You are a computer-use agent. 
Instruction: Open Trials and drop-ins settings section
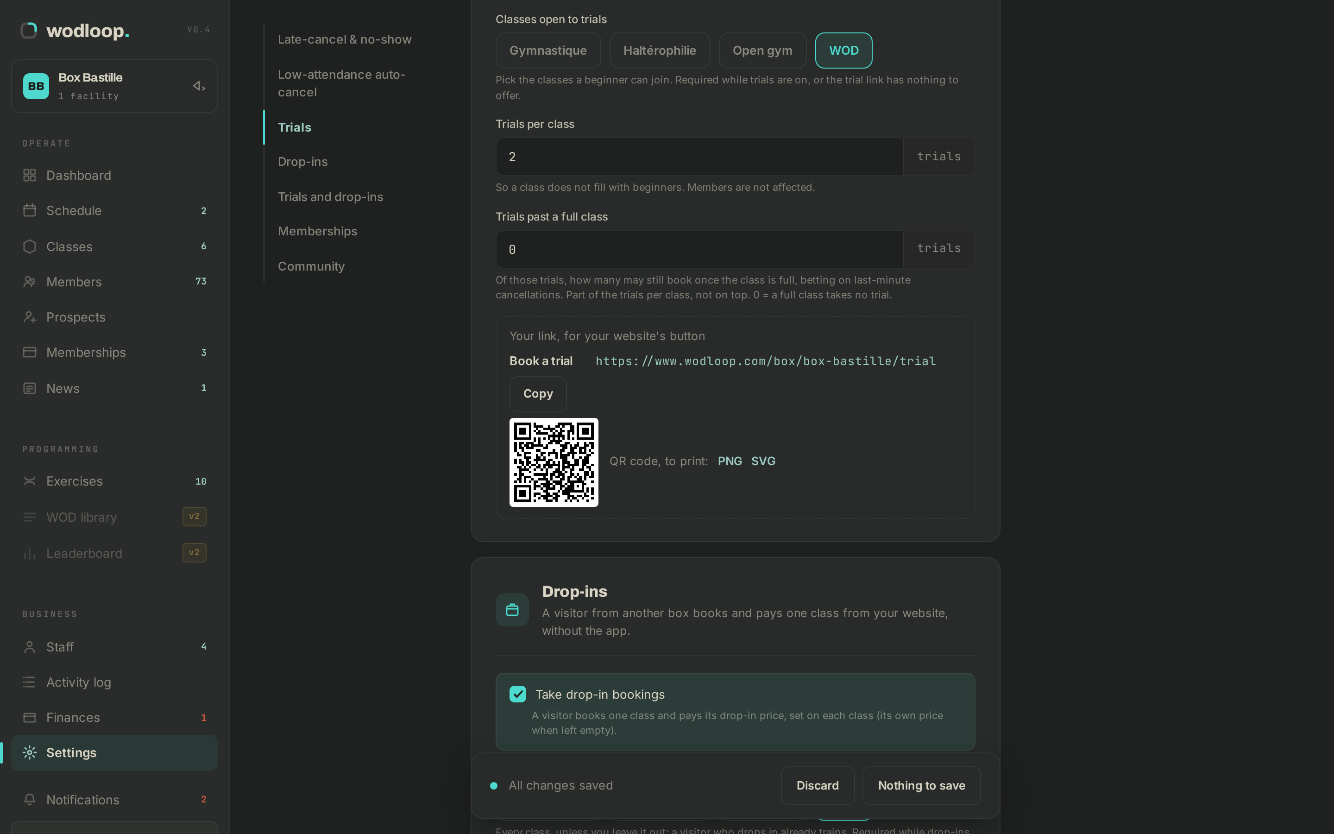click(x=330, y=197)
